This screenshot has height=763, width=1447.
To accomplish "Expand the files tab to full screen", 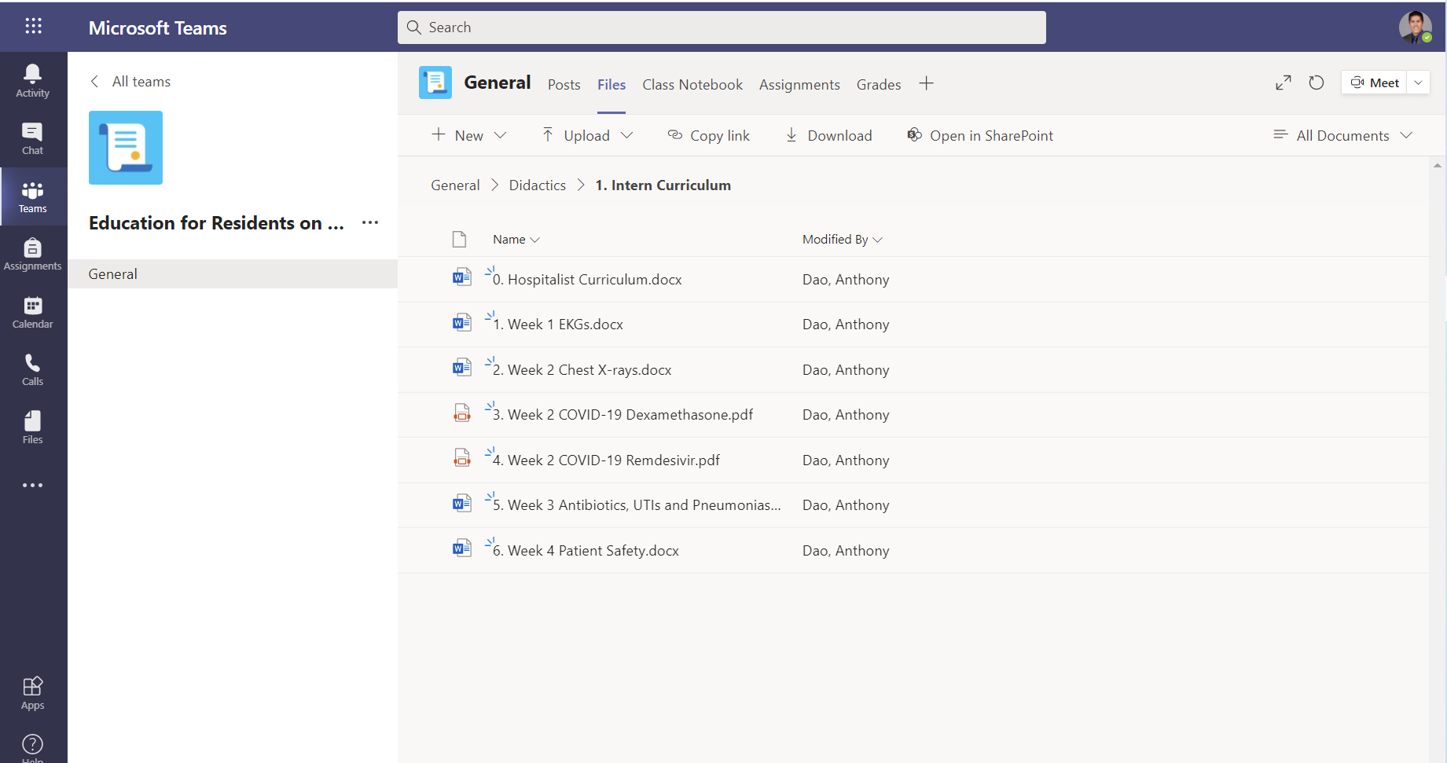I will [x=1283, y=83].
